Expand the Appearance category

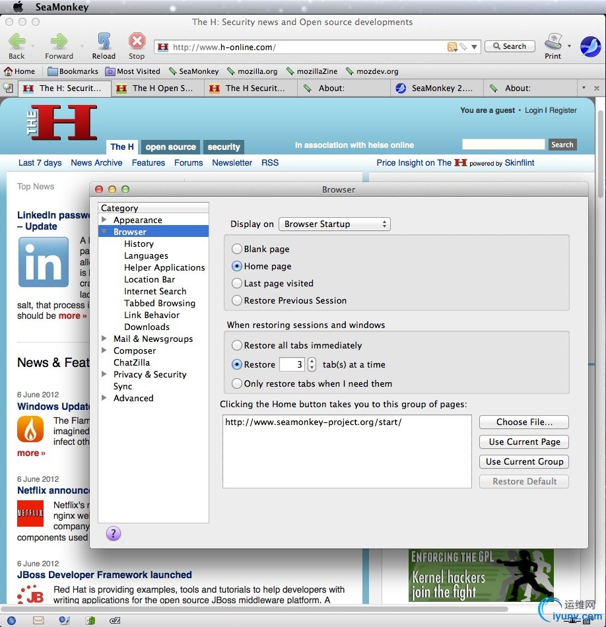coord(104,220)
